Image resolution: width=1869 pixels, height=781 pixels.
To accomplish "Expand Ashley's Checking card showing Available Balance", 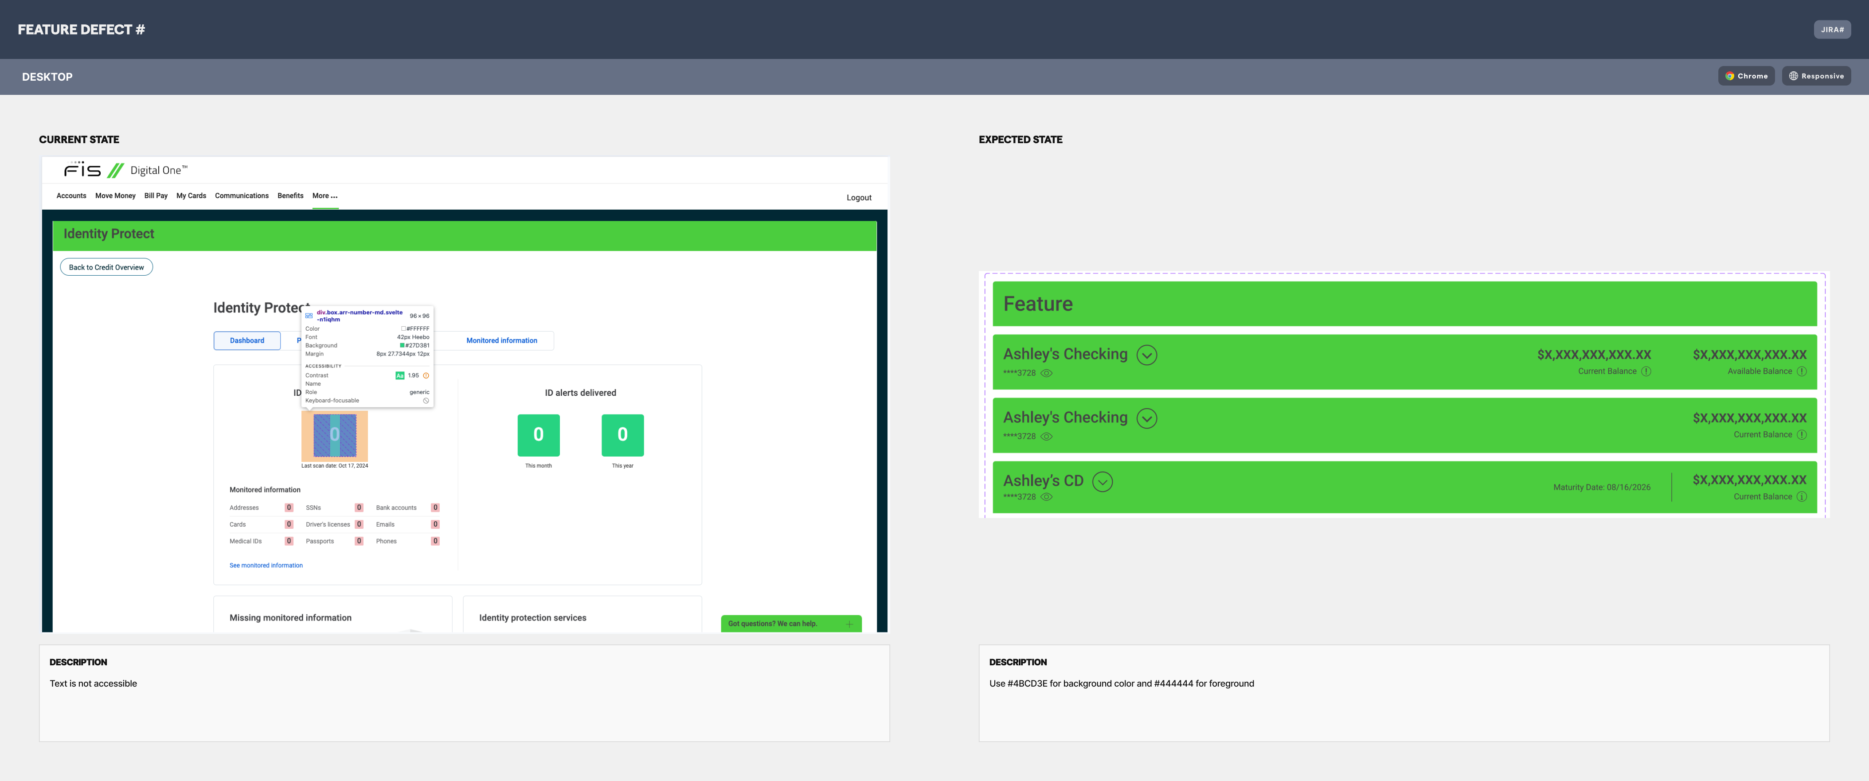I will (1146, 355).
